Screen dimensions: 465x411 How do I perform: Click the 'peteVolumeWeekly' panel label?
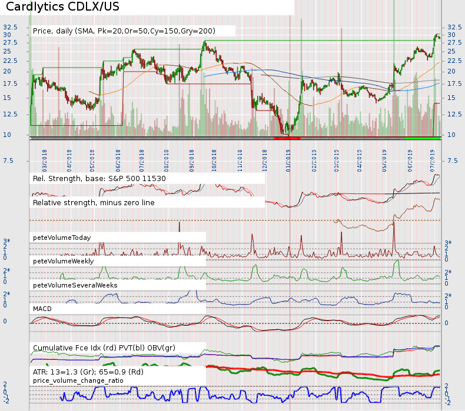pos(64,261)
